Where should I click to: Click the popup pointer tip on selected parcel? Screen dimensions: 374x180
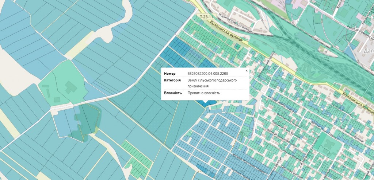tap(205, 103)
